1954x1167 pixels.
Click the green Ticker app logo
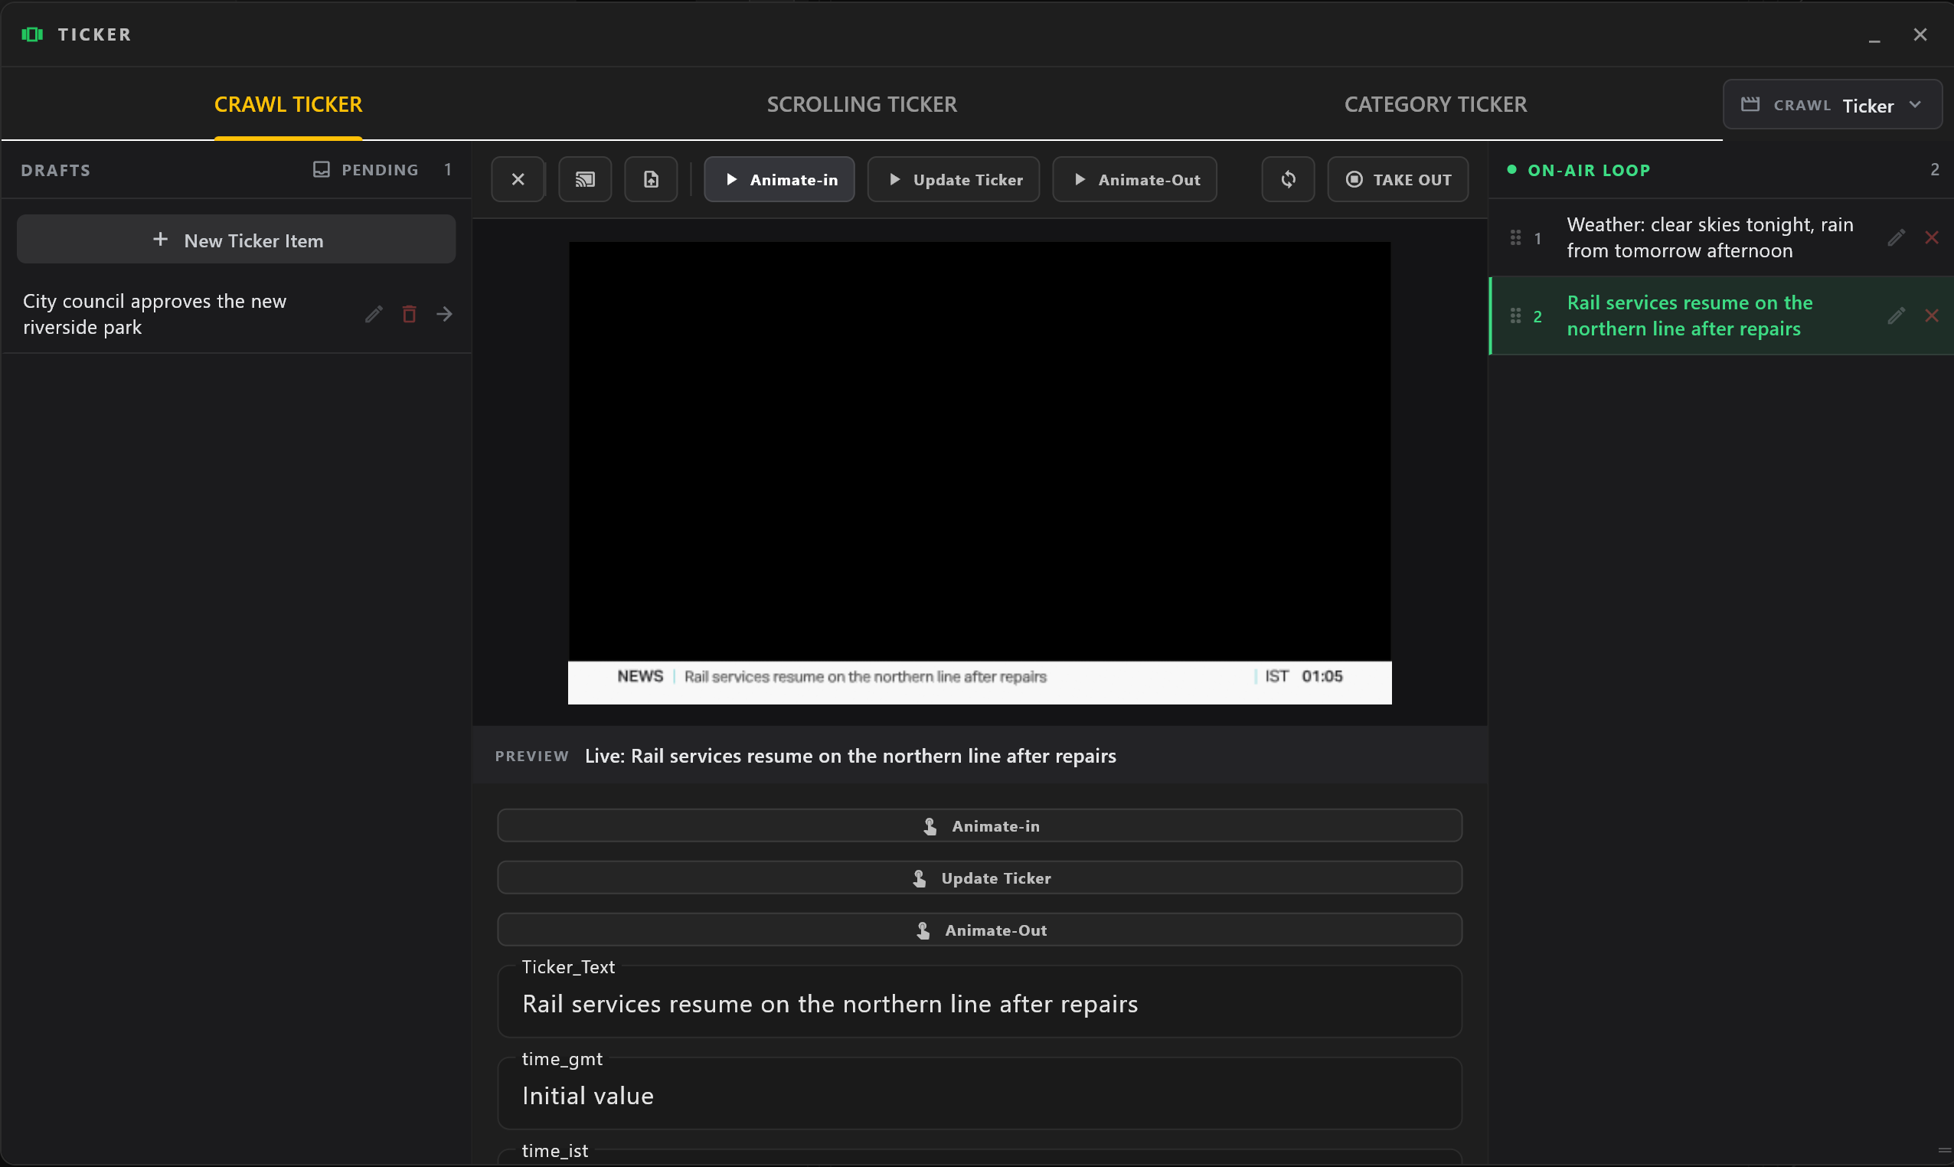[x=32, y=34]
